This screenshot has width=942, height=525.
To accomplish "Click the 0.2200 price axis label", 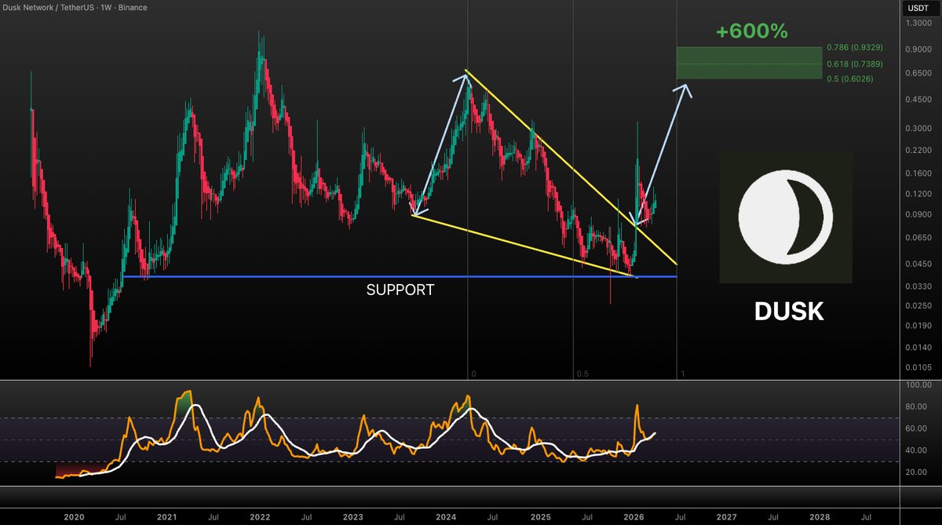I will [920, 150].
